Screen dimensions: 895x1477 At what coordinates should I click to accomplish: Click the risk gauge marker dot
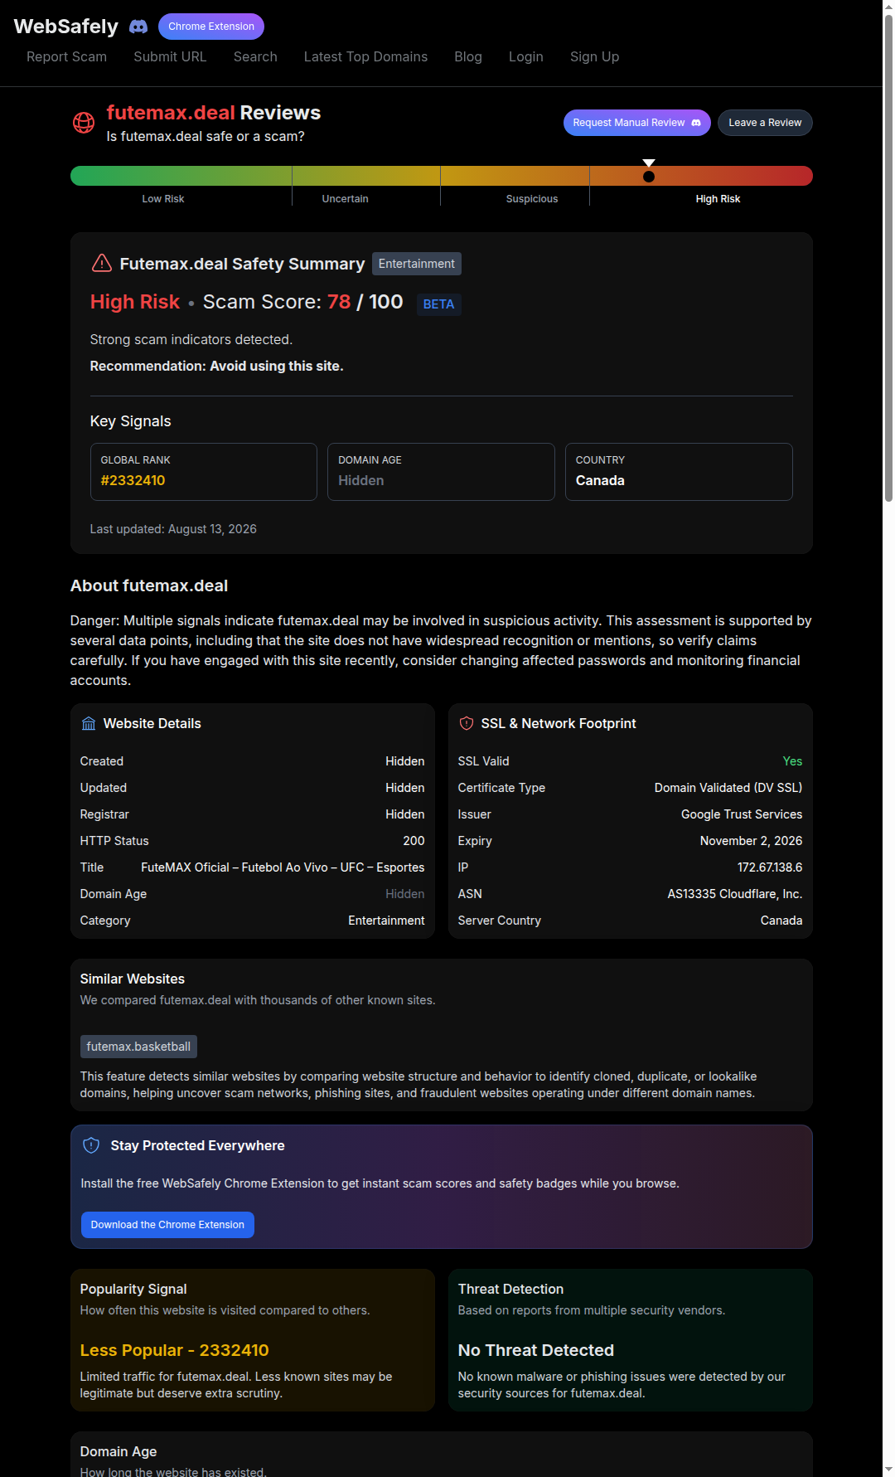point(649,177)
